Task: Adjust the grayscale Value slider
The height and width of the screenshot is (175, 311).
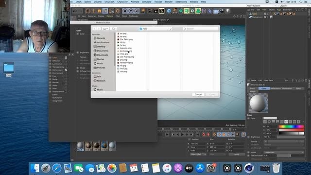Action: [x=291, y=133]
